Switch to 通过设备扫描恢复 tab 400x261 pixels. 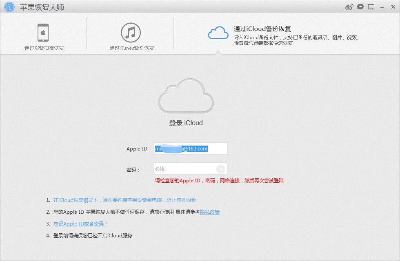[44, 48]
